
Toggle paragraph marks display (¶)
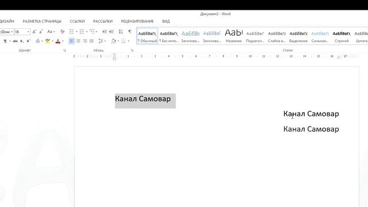[129, 32]
